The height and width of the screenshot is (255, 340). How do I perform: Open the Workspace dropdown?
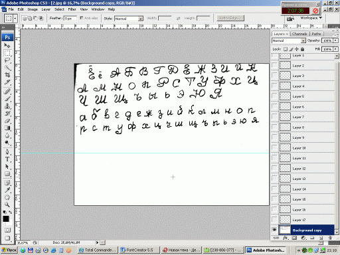click(x=311, y=18)
